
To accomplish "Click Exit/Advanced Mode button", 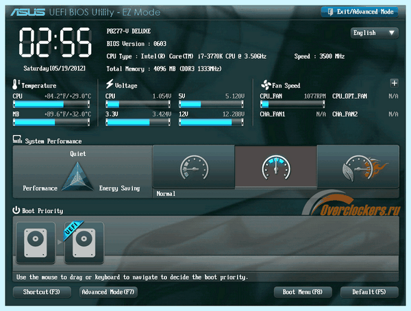I will click(x=360, y=12).
